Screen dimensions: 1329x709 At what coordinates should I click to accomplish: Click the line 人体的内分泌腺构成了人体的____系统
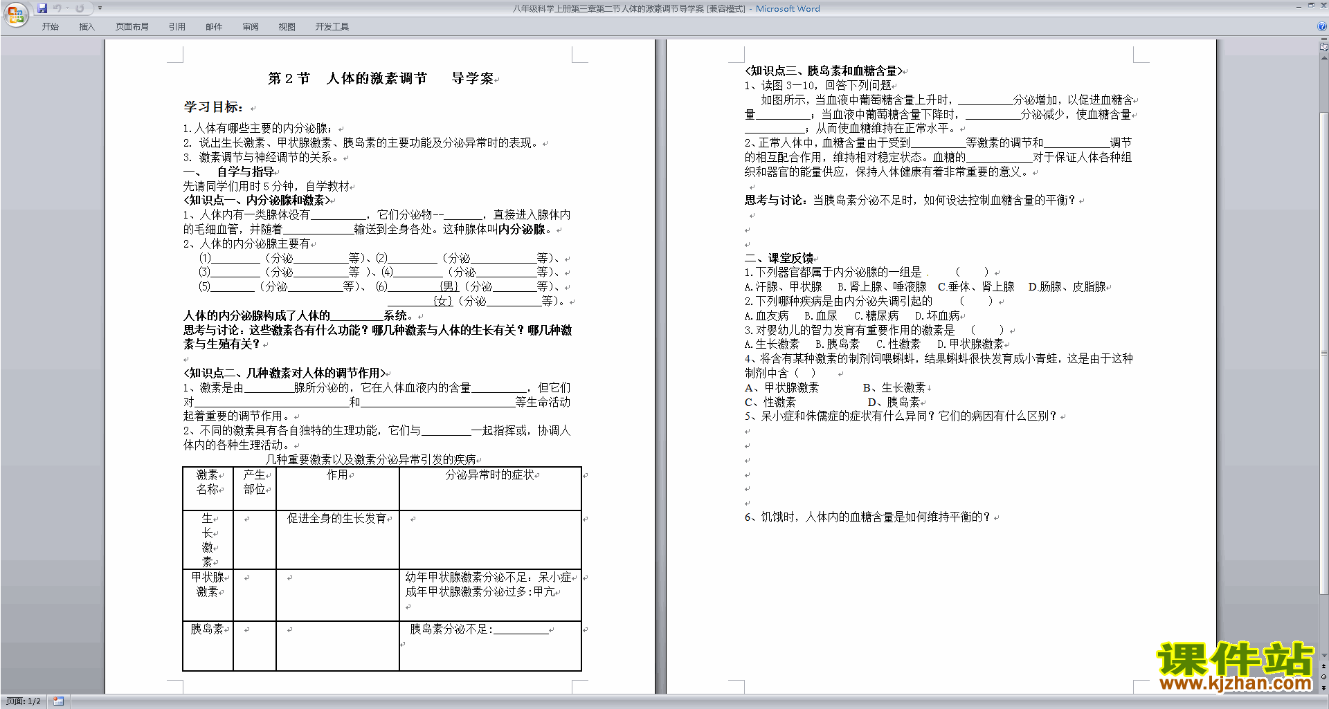(299, 316)
